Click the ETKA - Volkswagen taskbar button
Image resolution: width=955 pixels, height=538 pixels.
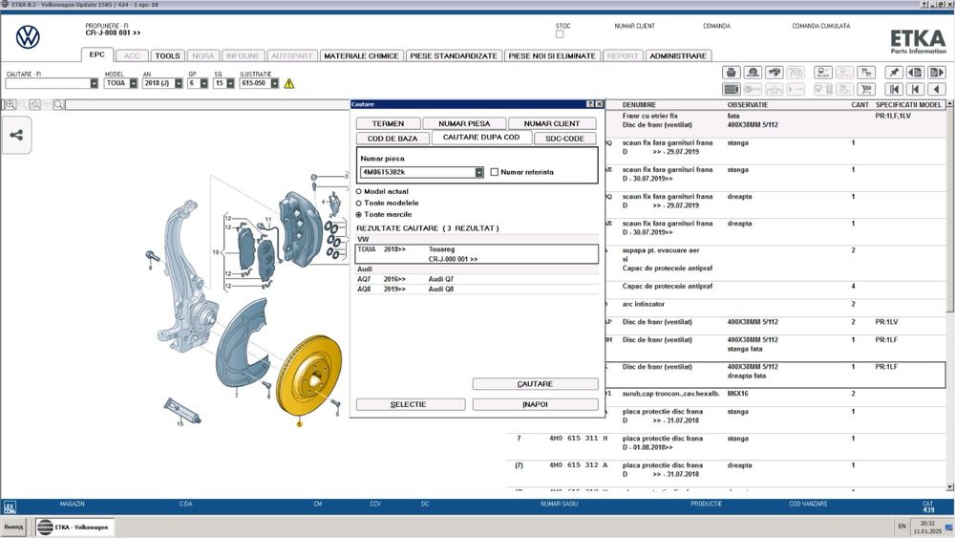click(x=74, y=527)
